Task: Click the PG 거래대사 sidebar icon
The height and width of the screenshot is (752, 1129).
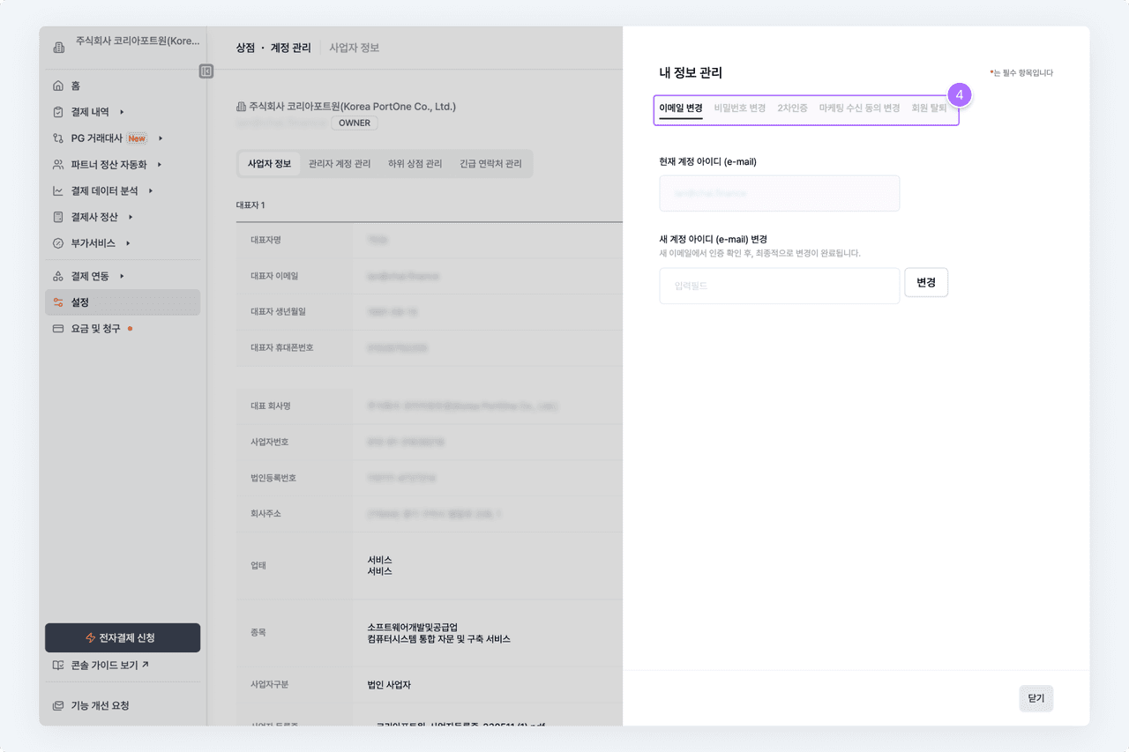Action: pos(58,138)
